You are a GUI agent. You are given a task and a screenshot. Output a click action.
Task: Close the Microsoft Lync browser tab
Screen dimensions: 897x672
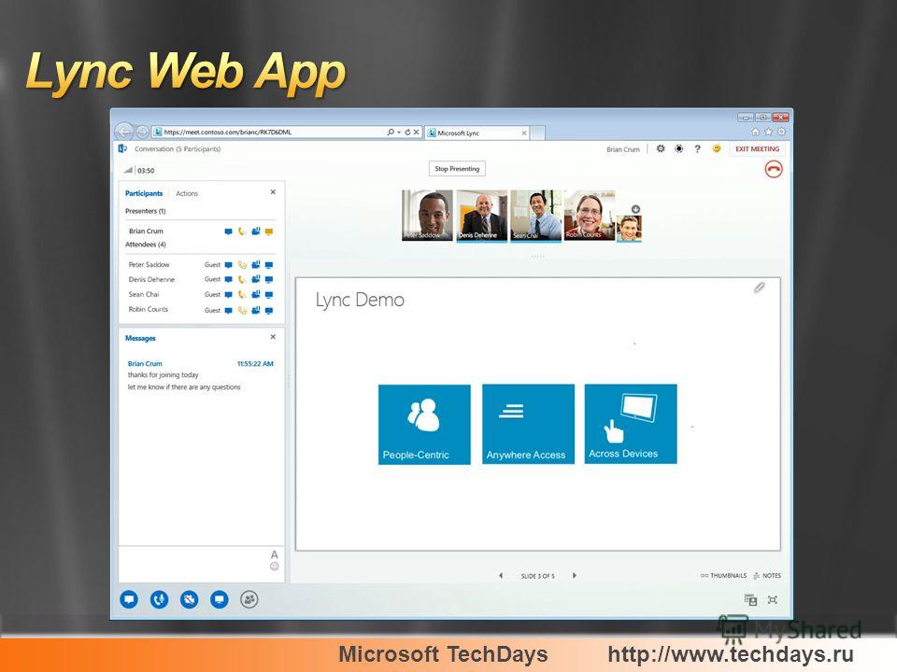coord(524,133)
